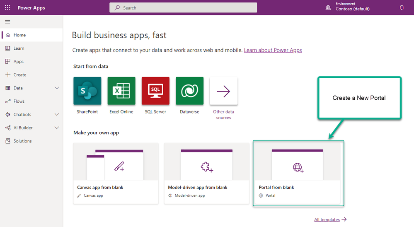Click the Model-driven app type label
Image resolution: width=414 pixels, height=227 pixels.
click(190, 196)
